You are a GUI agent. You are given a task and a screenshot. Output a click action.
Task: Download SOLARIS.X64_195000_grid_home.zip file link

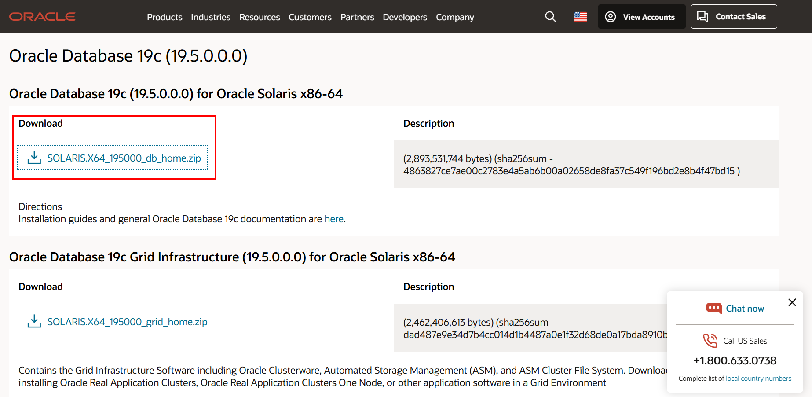click(127, 322)
